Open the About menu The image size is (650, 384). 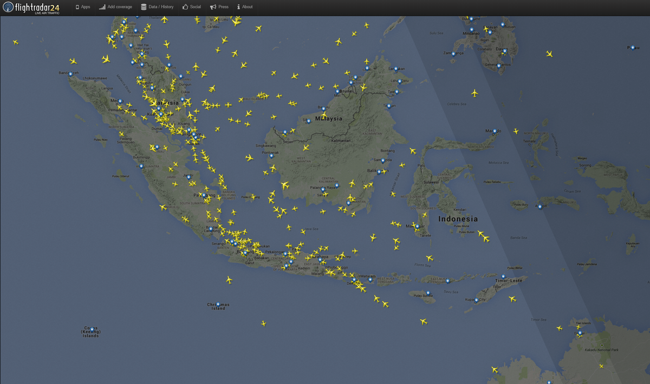coord(245,7)
